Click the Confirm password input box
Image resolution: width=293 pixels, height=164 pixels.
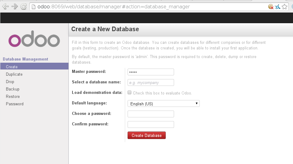coord(151,124)
